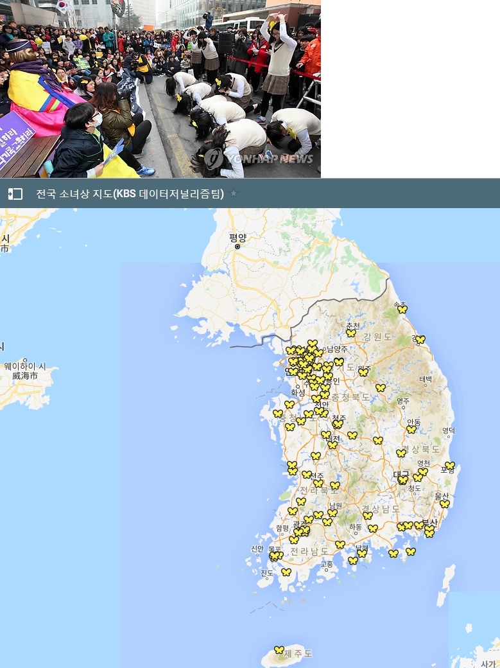This screenshot has height=668, width=500.
Task: Click the 웨이하이 시 label in China
Action: [24, 366]
